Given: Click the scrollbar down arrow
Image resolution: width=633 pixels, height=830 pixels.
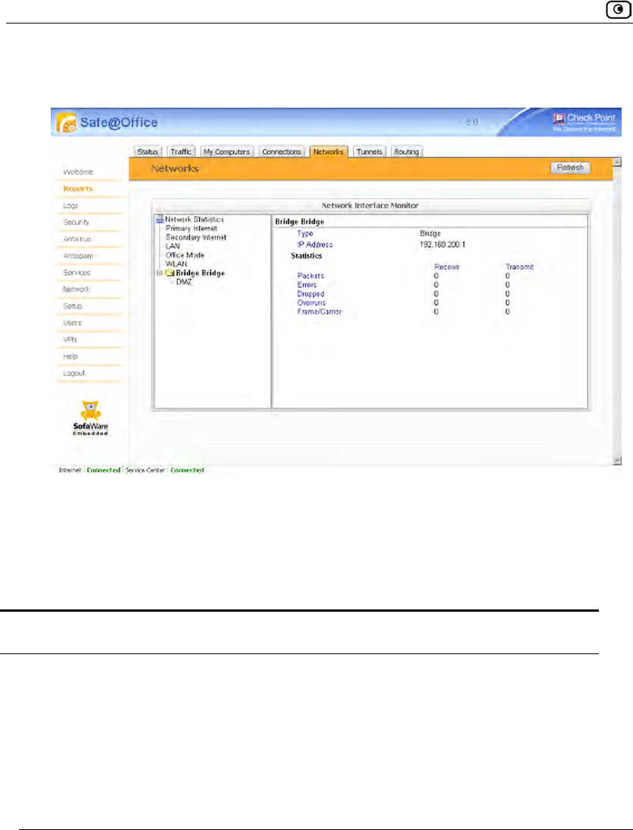Looking at the screenshot, I should click(616, 461).
